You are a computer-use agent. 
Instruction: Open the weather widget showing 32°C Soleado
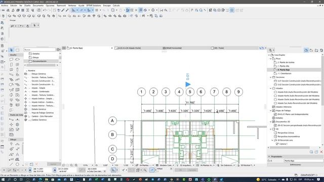click(266, 179)
